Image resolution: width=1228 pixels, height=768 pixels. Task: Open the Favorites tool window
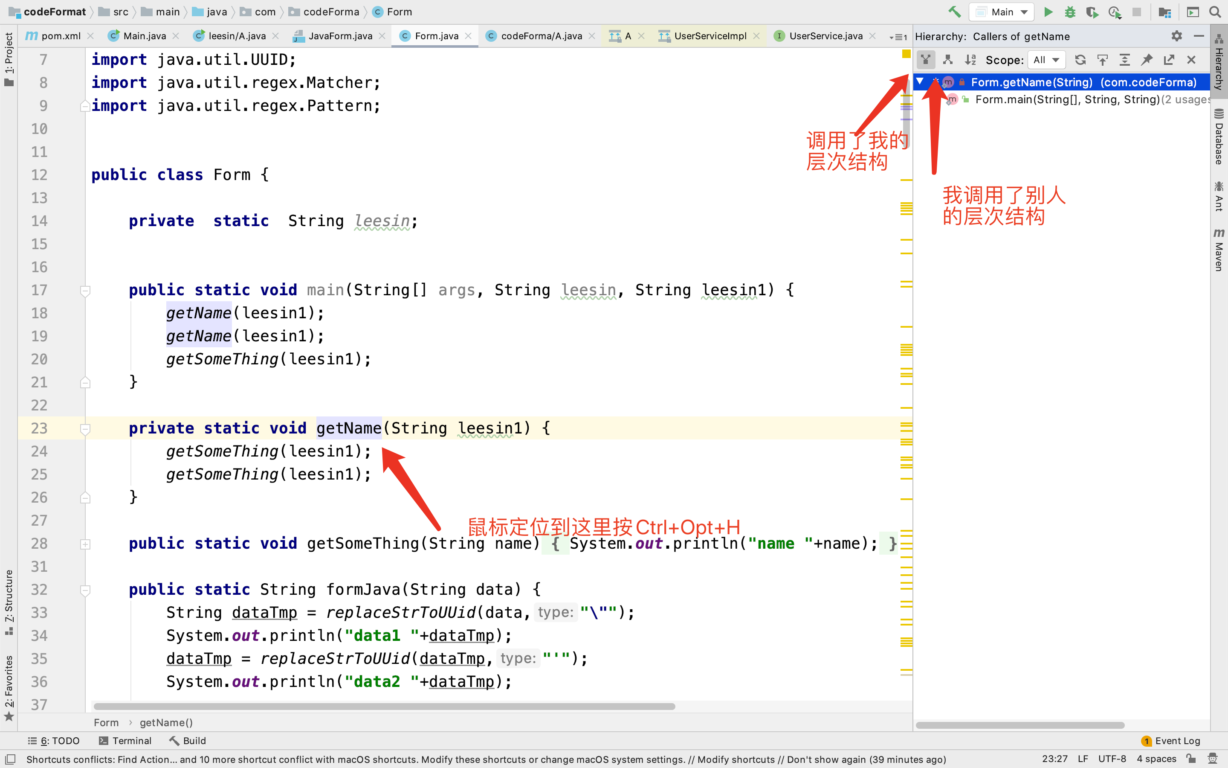coord(9,688)
